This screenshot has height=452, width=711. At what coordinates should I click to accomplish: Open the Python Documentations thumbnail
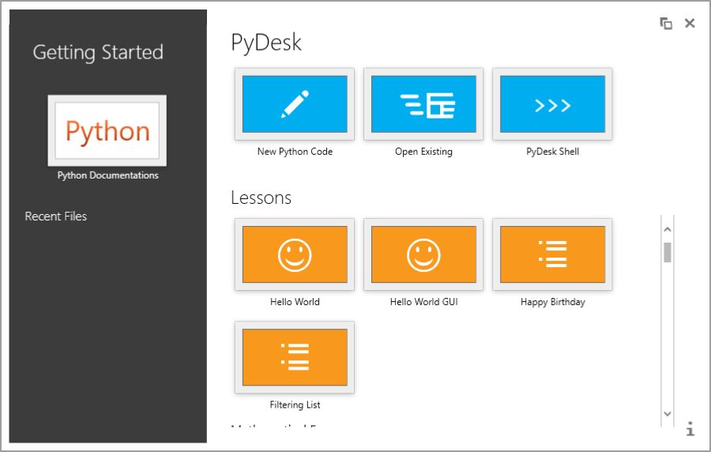[x=107, y=130]
